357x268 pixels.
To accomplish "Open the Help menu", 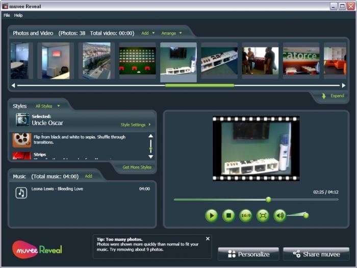I will tap(18, 15).
